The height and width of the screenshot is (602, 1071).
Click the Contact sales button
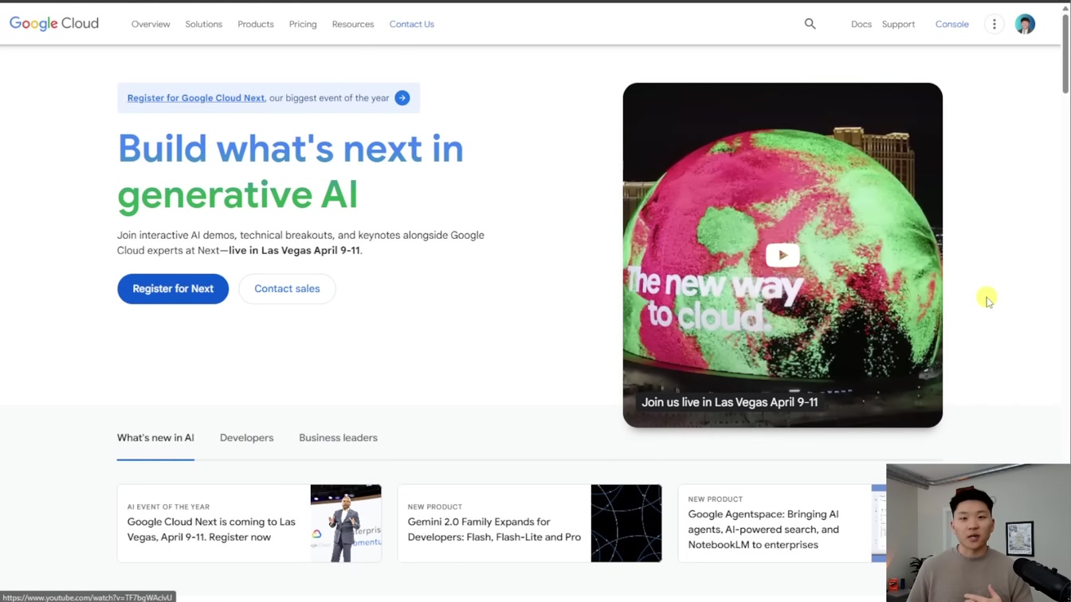pos(287,288)
